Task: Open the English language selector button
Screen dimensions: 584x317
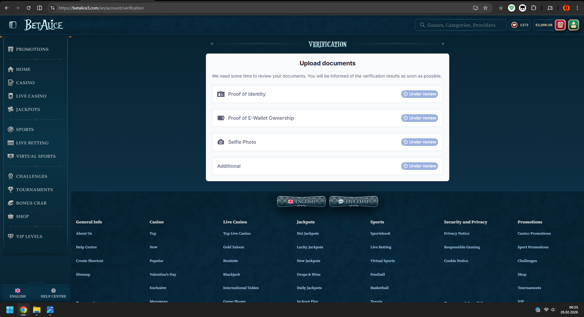Action: (301, 201)
